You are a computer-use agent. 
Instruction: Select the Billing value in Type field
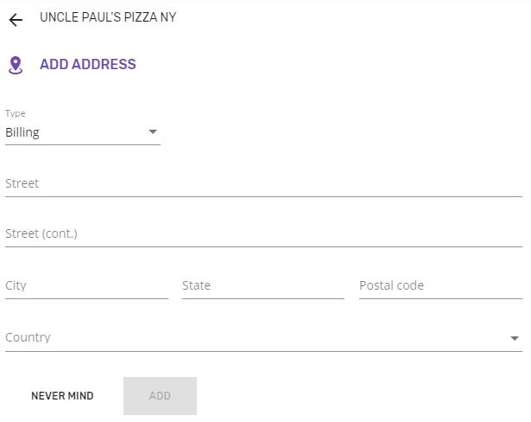(x=22, y=132)
